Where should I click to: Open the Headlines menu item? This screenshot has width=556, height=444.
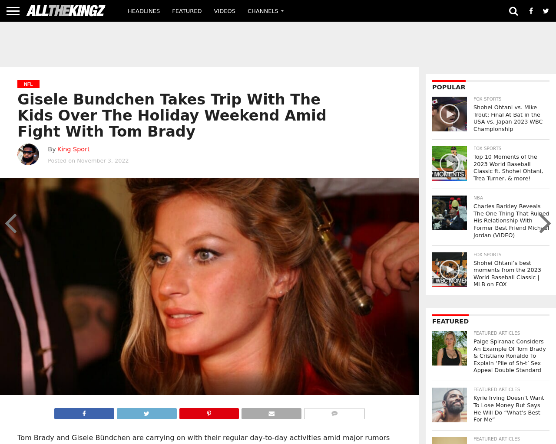pos(144,11)
